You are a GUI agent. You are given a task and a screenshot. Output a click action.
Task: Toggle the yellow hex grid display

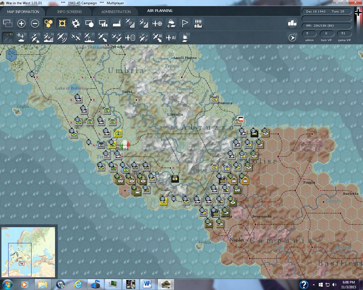48,23
